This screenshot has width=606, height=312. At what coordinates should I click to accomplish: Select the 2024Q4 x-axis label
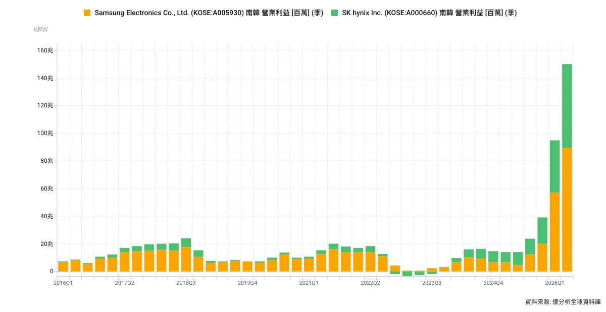tap(493, 283)
